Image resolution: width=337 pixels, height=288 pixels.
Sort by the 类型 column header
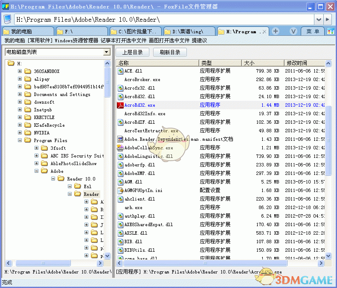click(x=220, y=63)
